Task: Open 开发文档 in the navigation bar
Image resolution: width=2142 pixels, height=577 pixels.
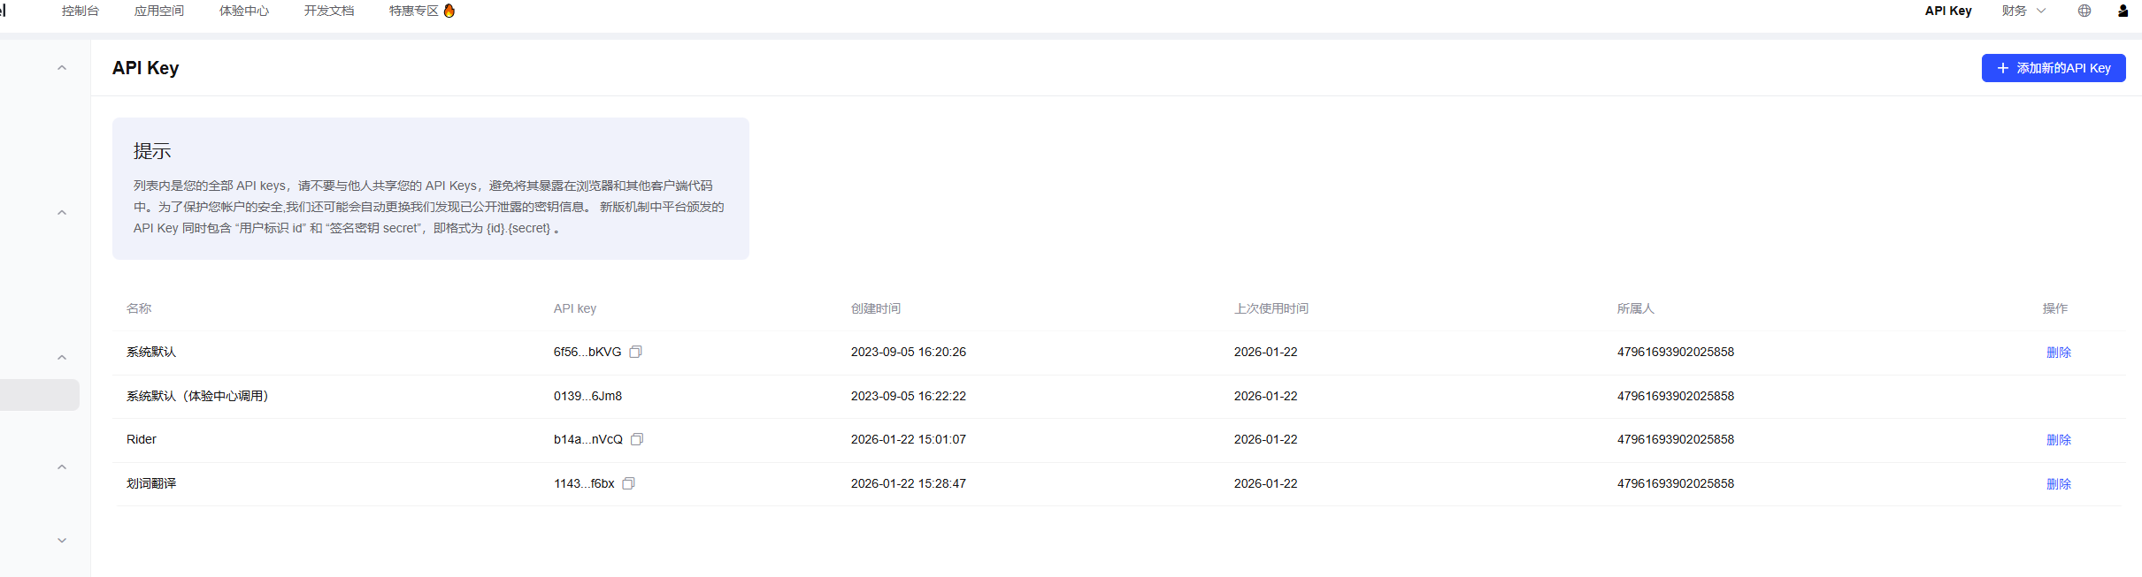Action: [x=329, y=11]
